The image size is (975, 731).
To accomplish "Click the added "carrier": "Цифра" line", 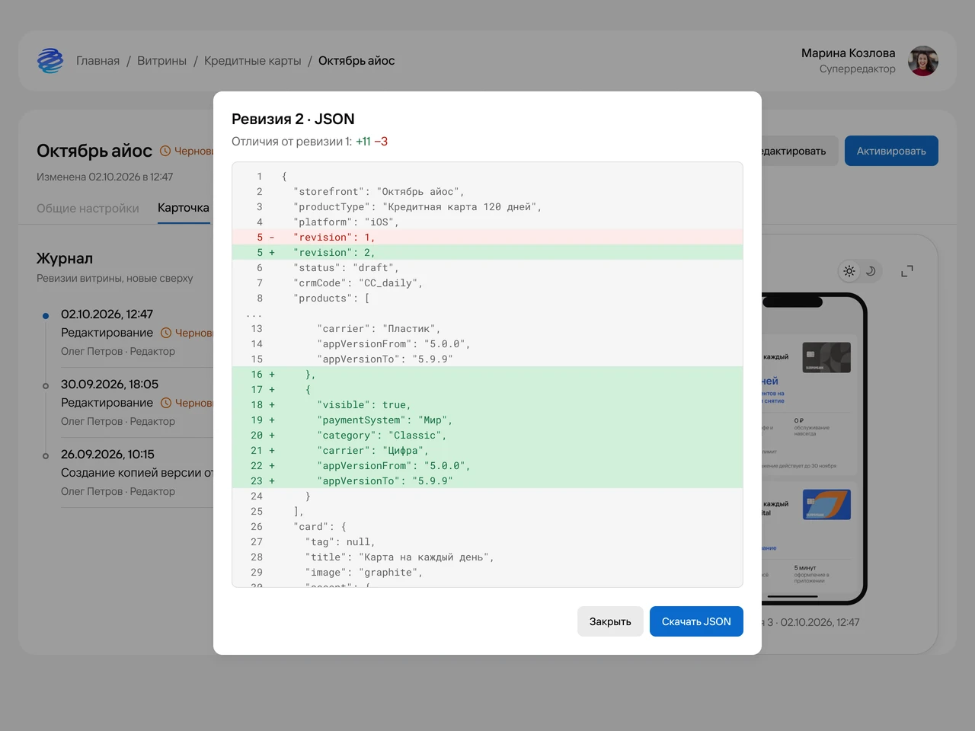I will 487,451.
